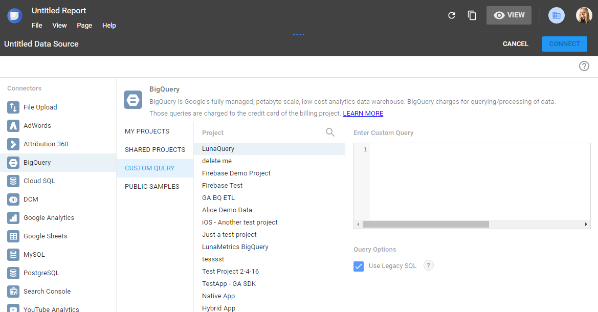Open the File menu
Screen dimensions: 598x312
click(37, 25)
